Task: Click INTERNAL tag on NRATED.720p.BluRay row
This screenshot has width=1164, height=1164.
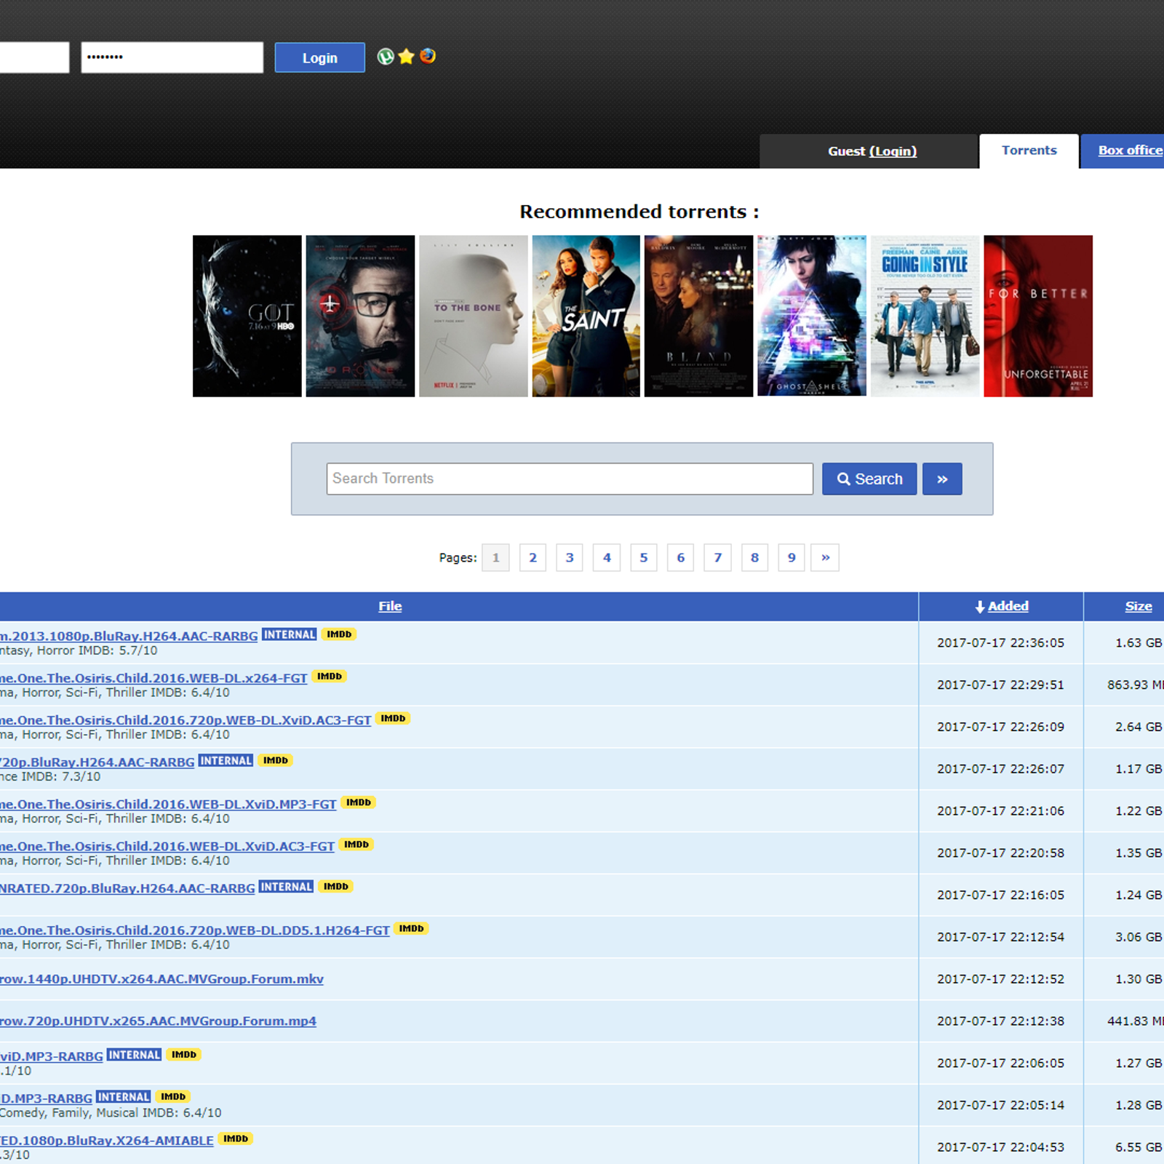Action: [x=287, y=887]
